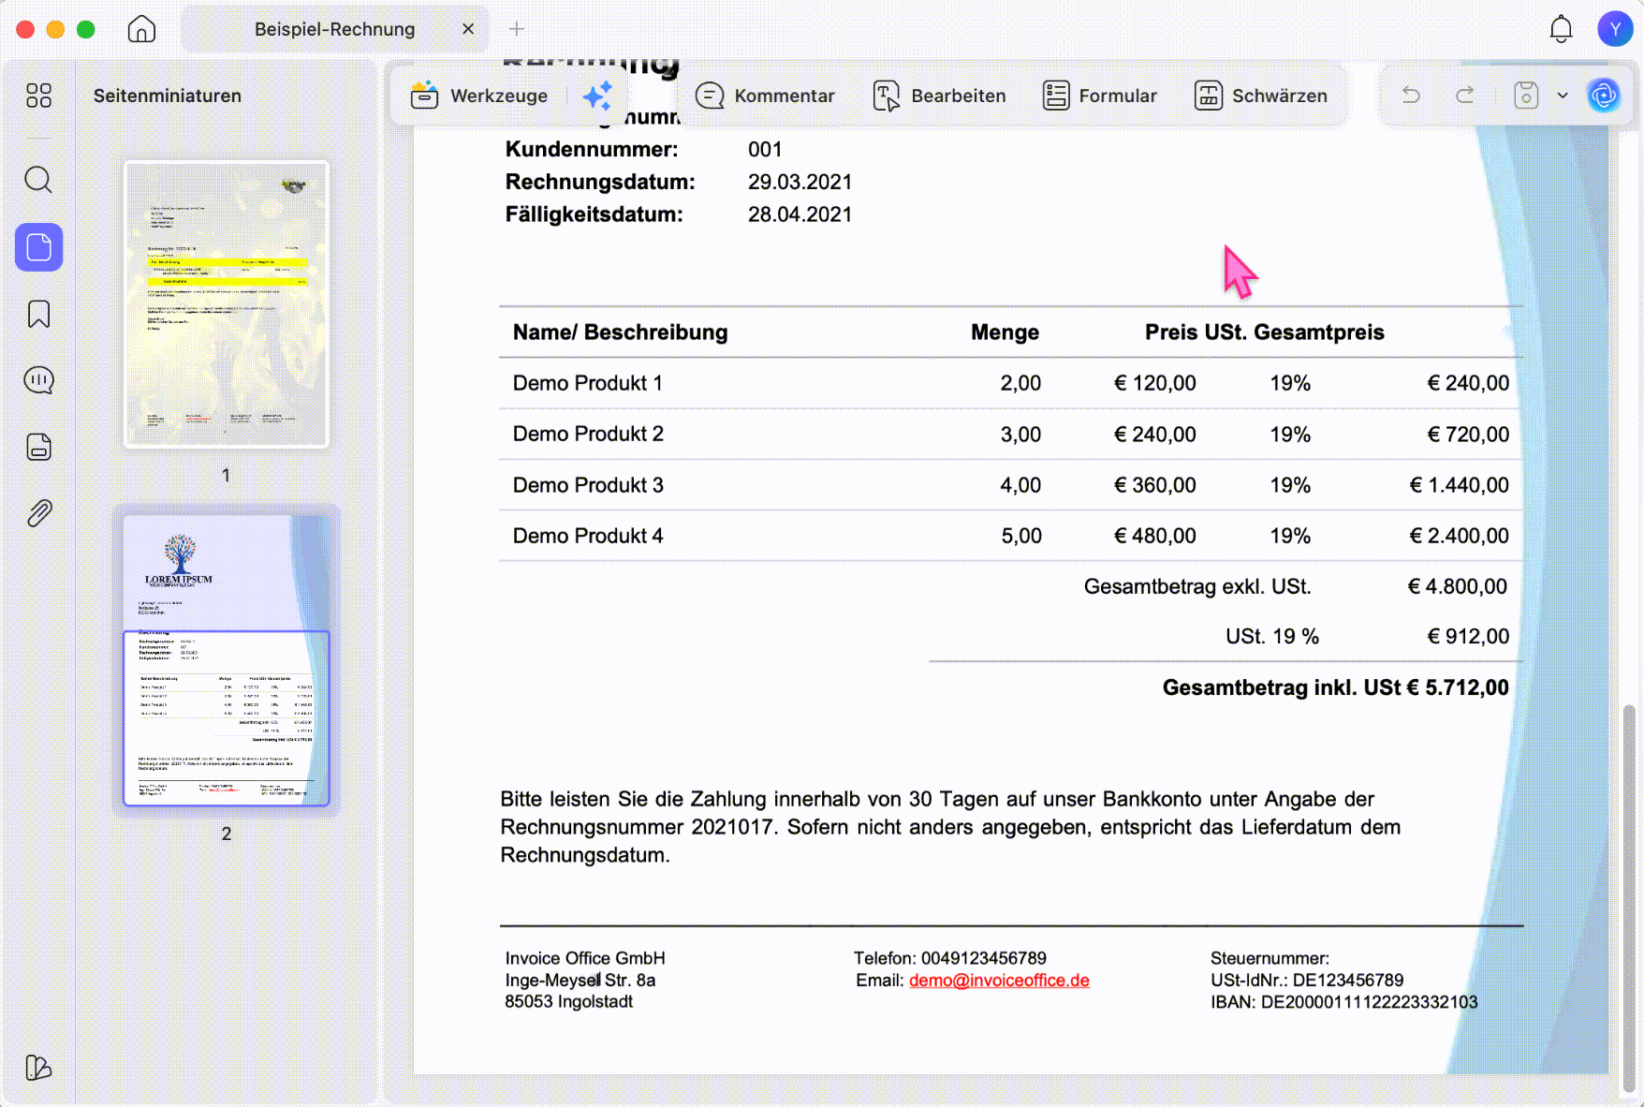The height and width of the screenshot is (1107, 1644).
Task: Open the user account avatar Y
Action: coord(1615,29)
